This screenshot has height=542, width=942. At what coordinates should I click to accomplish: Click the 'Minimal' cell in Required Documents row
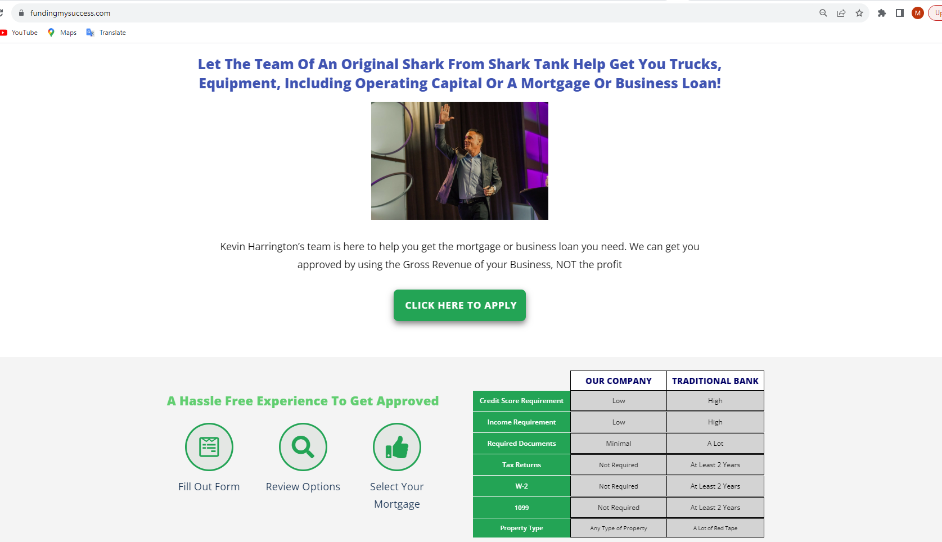(619, 444)
